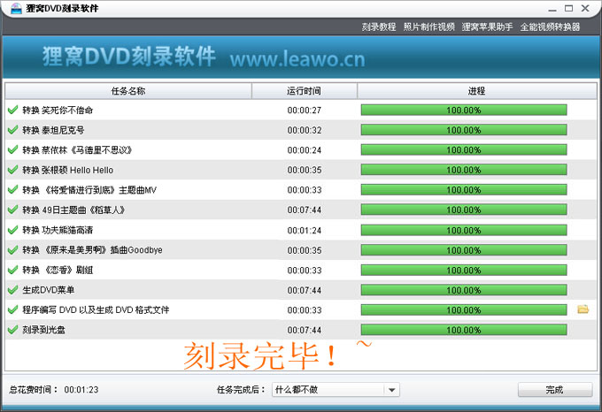Image resolution: width=602 pixels, height=412 pixels.
Task: Click run time 00:00:27
Action: pos(305,111)
